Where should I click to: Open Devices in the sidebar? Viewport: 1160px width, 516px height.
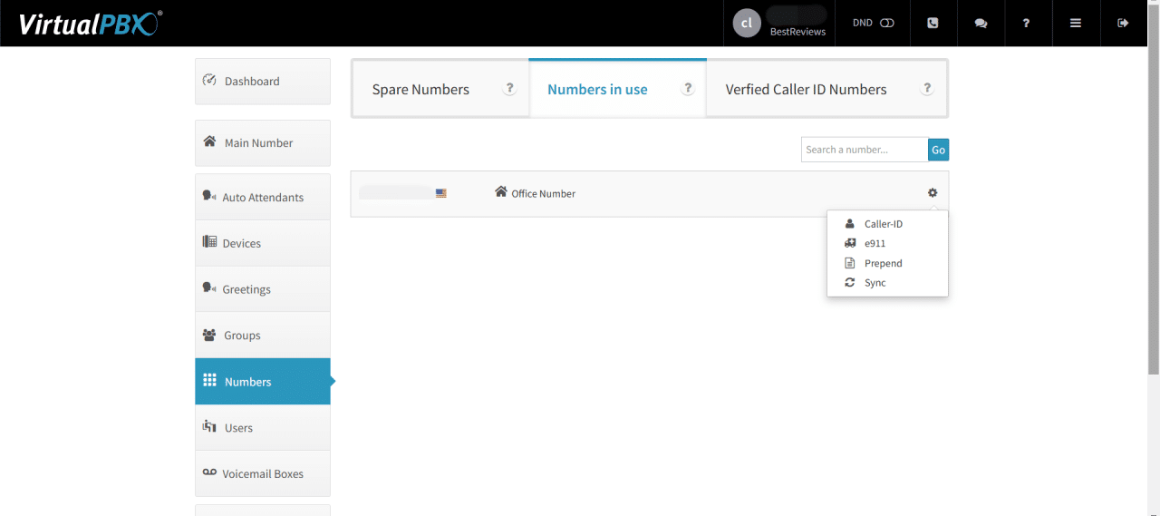[263, 243]
